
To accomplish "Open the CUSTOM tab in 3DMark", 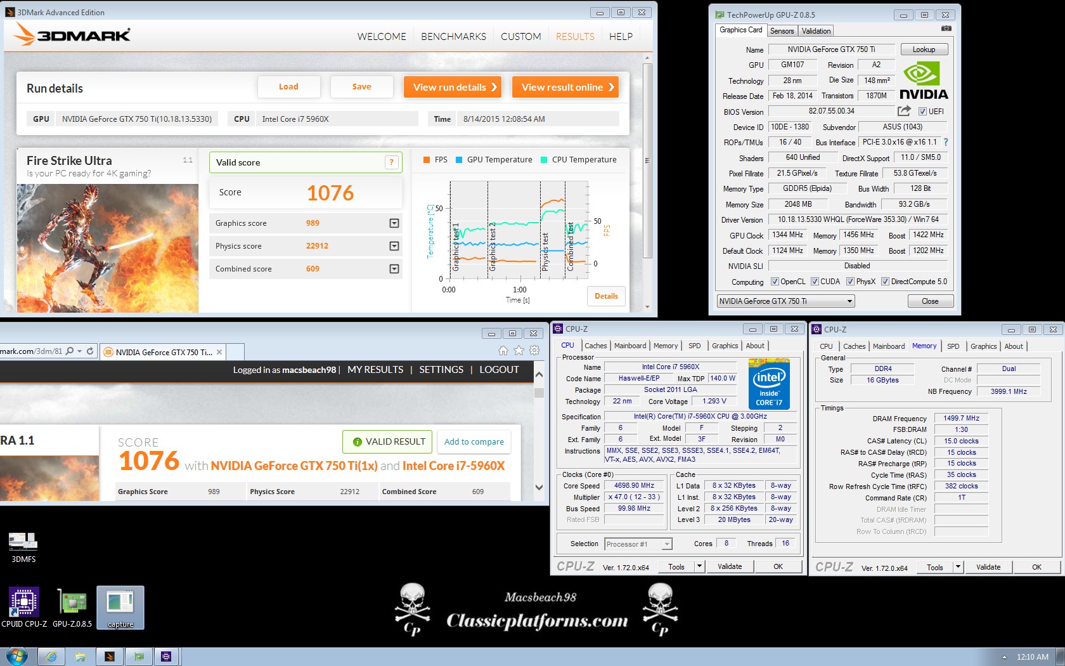I will point(521,37).
